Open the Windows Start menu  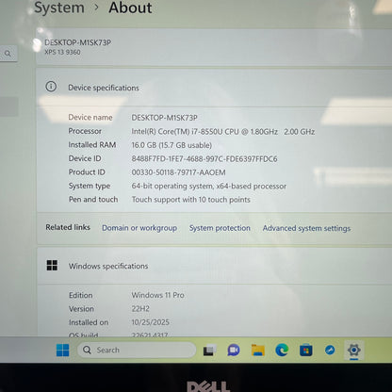(62, 350)
